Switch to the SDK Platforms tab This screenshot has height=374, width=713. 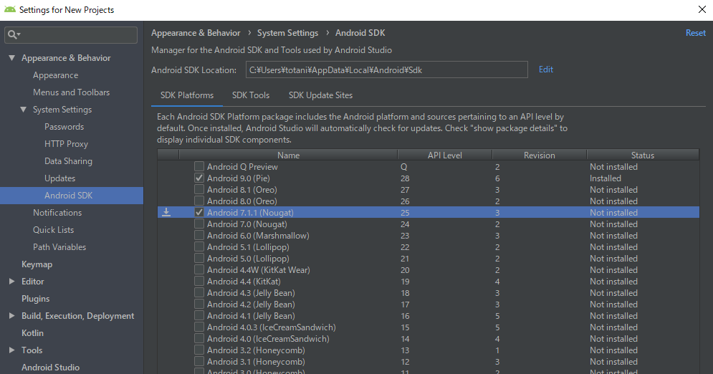coord(187,95)
